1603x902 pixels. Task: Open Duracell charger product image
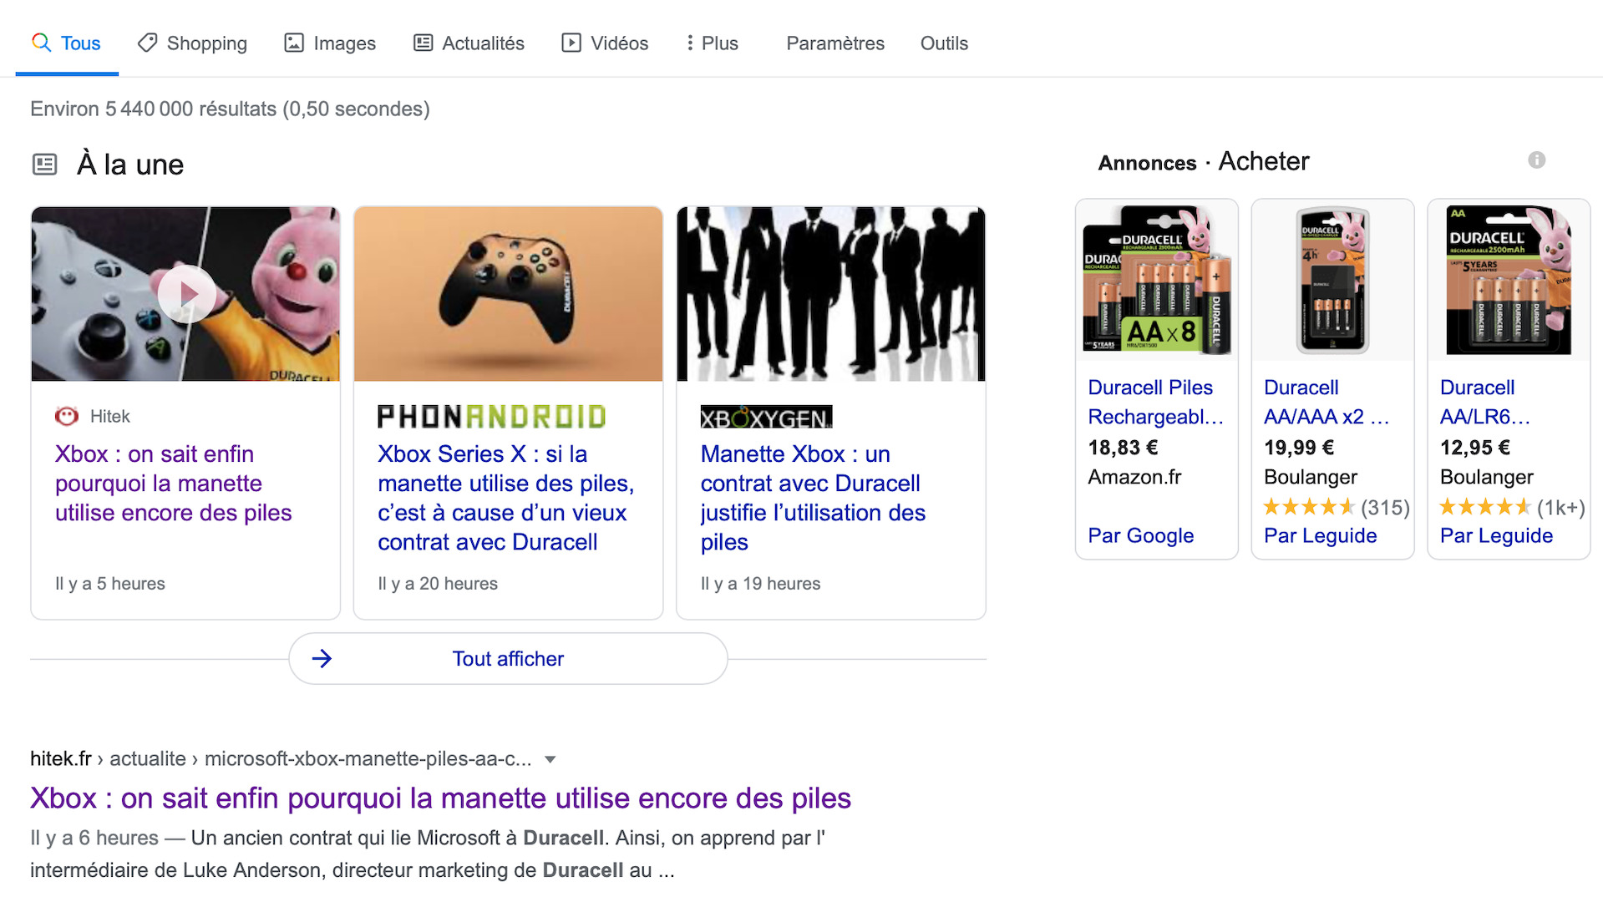pos(1332,280)
